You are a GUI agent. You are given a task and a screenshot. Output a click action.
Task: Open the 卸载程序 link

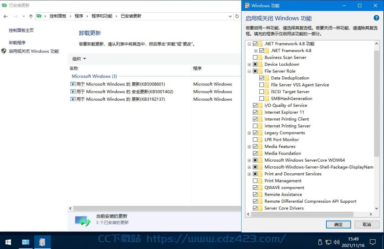(x=17, y=42)
